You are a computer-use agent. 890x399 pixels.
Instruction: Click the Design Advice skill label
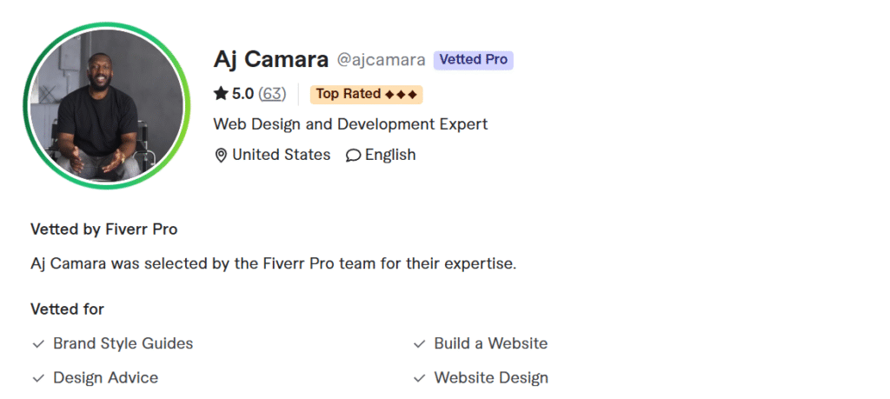point(105,377)
